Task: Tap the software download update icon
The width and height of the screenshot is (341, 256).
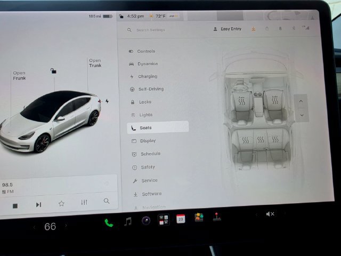Action: [254, 29]
